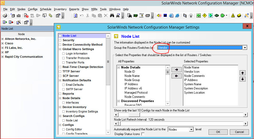Click the X delete icon in toolbar

pos(106,15)
